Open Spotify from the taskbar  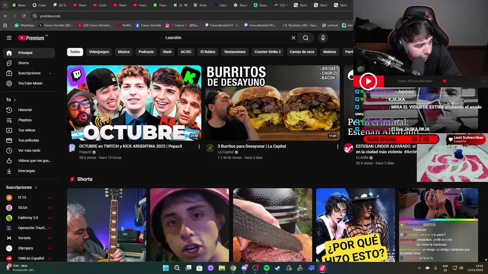[266, 268]
